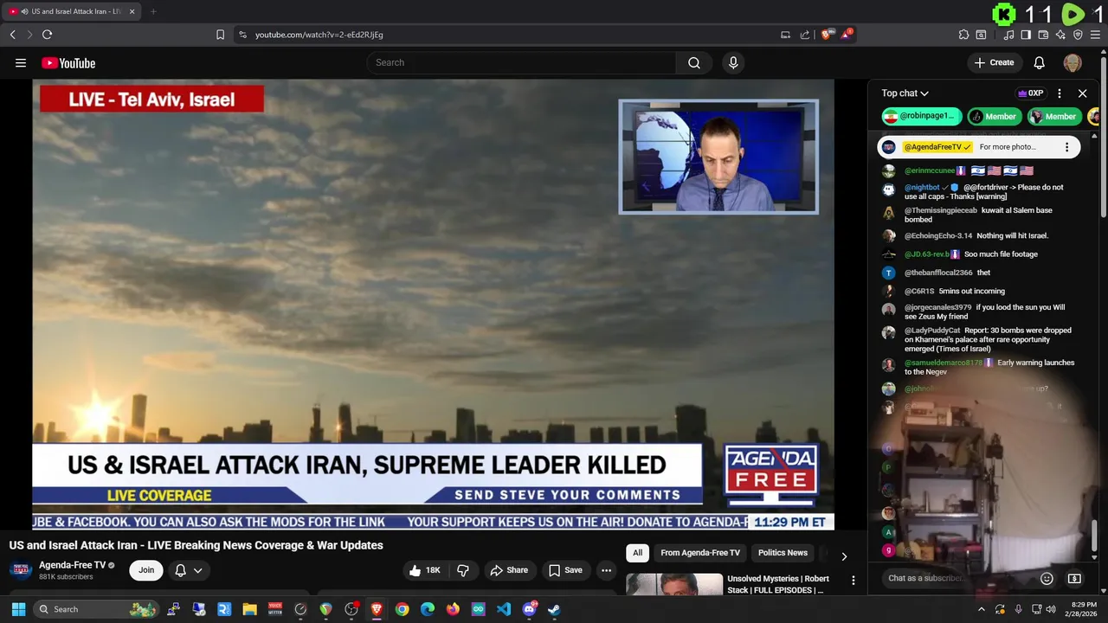Dislike the video with thumbs down
Image resolution: width=1108 pixels, height=623 pixels.
(x=463, y=570)
